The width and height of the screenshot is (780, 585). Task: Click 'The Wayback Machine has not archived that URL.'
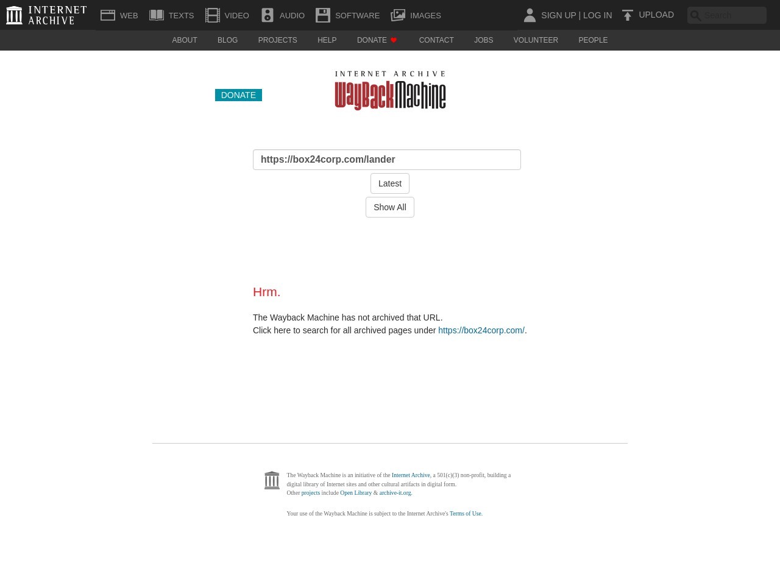click(x=348, y=317)
